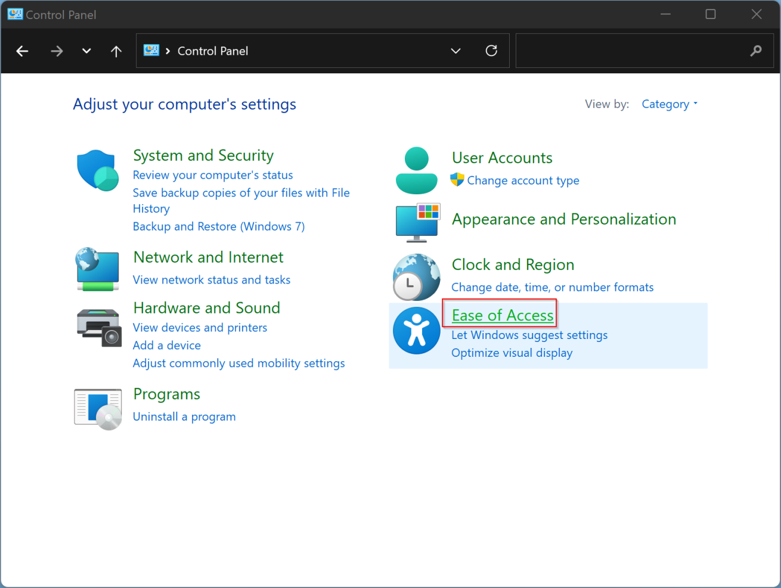Click the Hardware and Sound printer icon

point(99,327)
